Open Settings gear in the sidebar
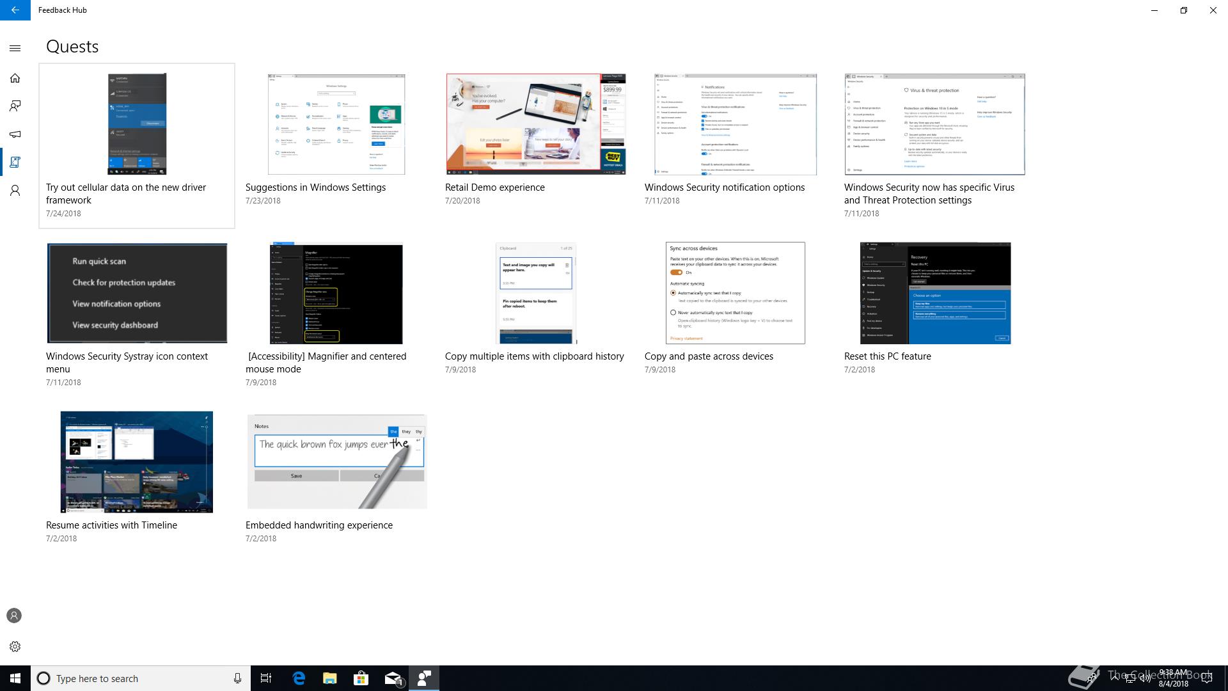 click(x=15, y=646)
